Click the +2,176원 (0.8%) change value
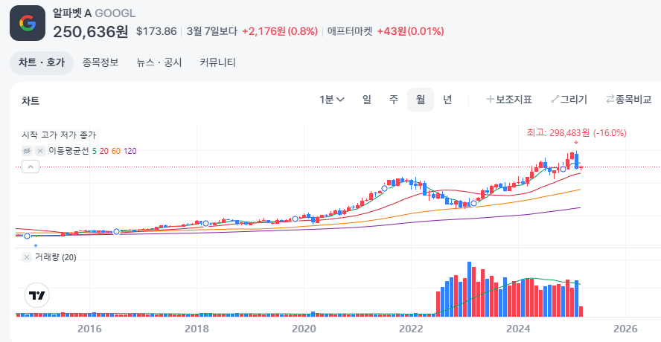This screenshot has height=342, width=661. 279,31
